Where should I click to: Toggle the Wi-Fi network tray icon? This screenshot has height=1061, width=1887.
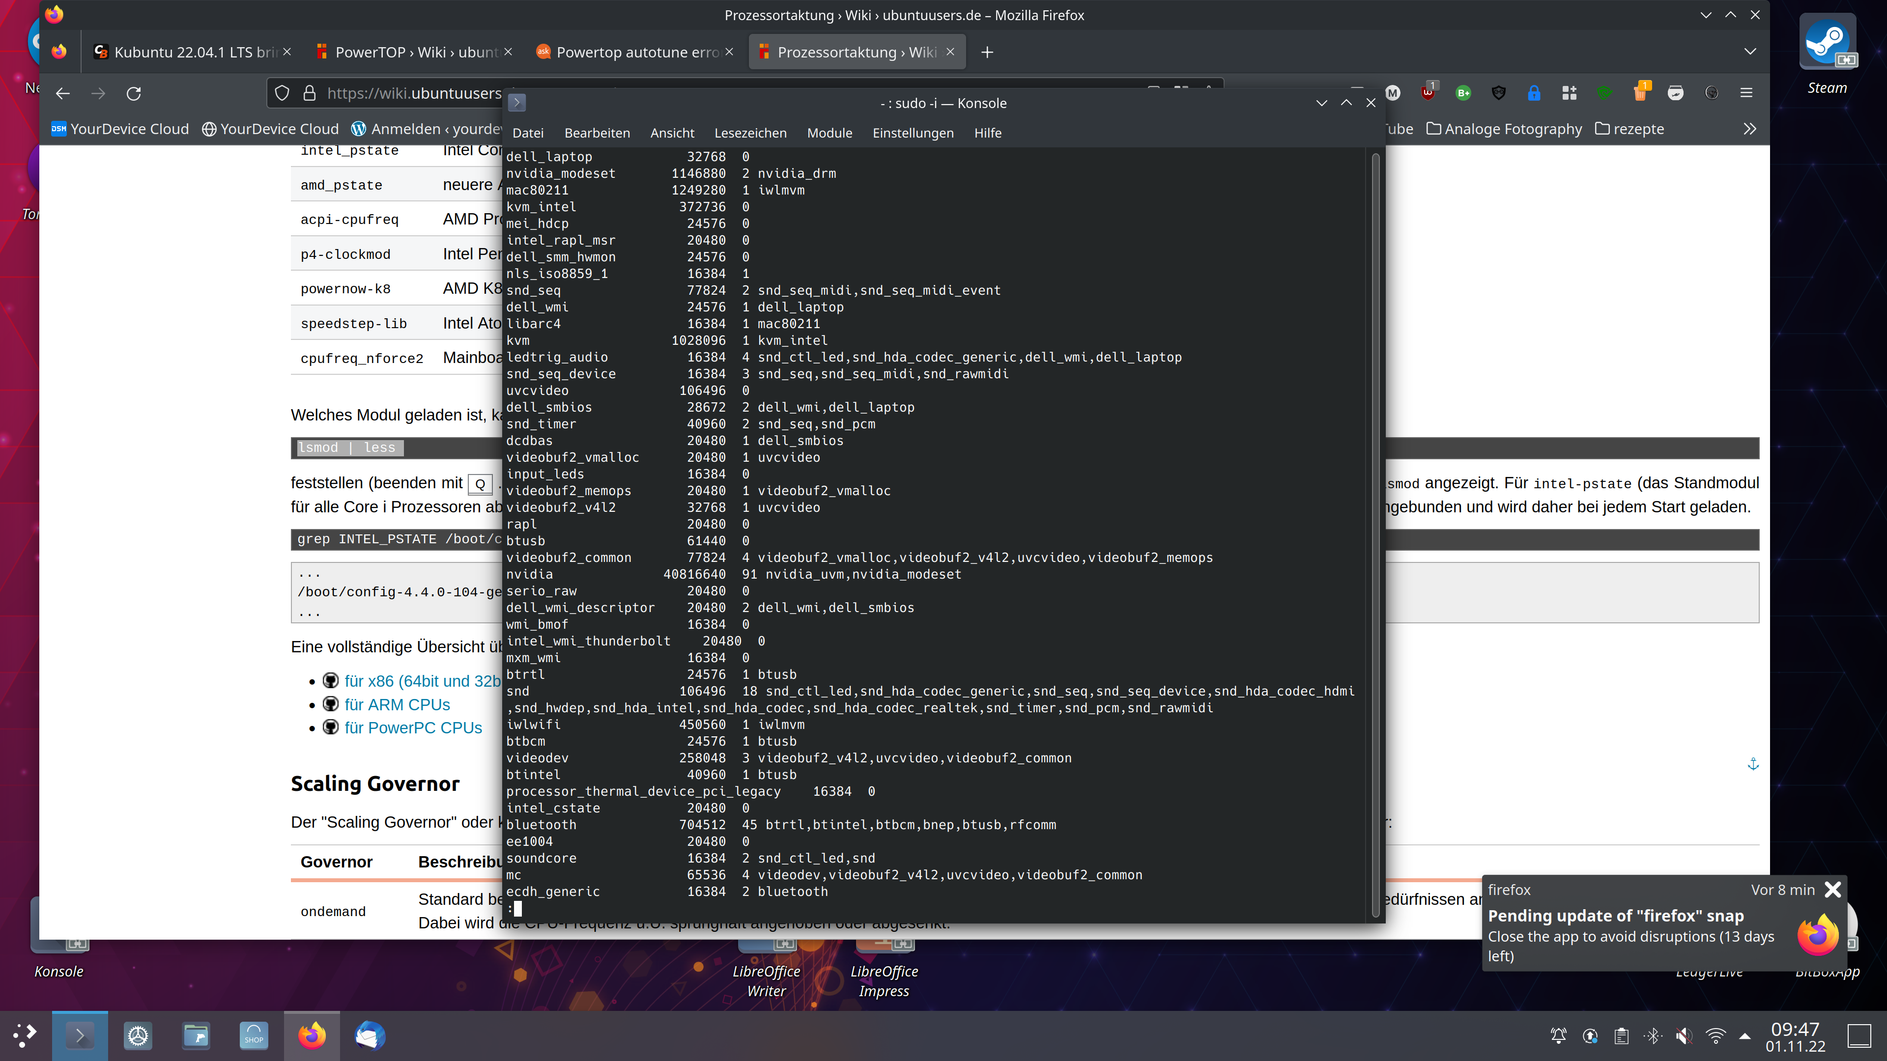click(1715, 1035)
